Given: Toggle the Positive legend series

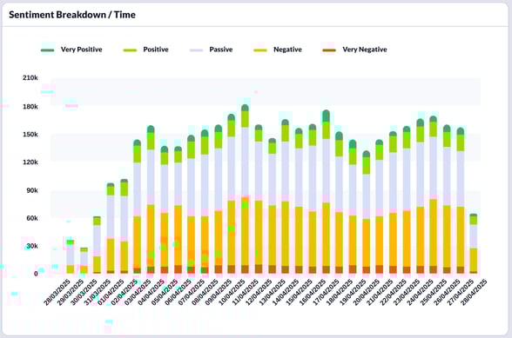Looking at the screenshot, I should coord(145,50).
